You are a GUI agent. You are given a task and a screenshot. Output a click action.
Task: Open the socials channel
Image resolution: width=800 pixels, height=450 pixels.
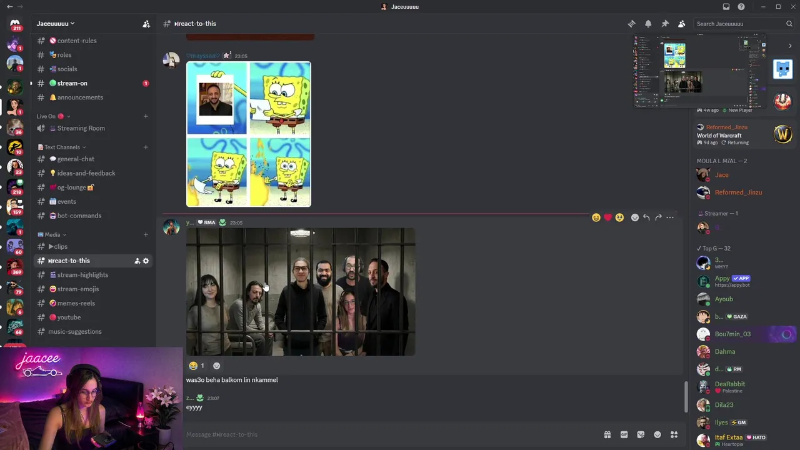pyautogui.click(x=92, y=69)
